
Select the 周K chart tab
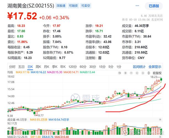coord(38,67)
